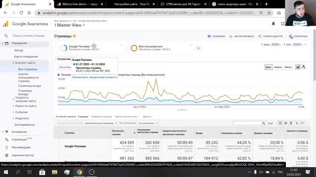
Task: Open Страницы входа report
Action: pos(30,86)
